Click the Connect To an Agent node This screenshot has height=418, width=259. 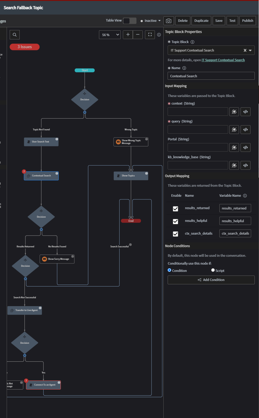click(43, 385)
